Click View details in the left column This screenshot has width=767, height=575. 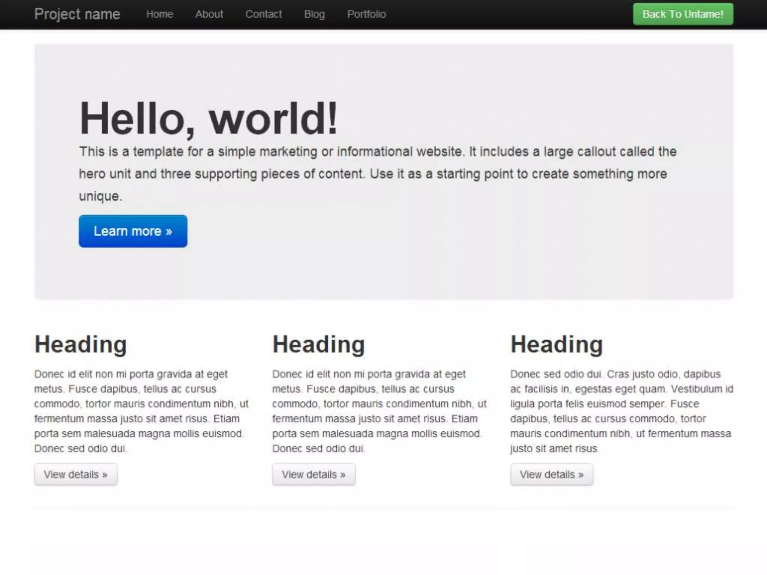(x=76, y=474)
